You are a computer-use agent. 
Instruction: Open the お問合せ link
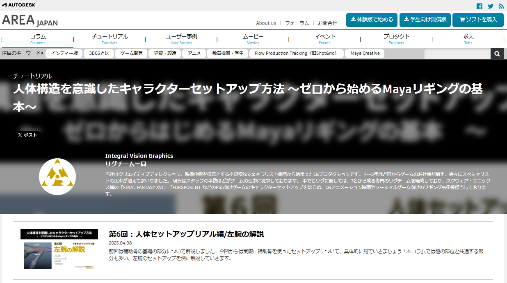(327, 23)
